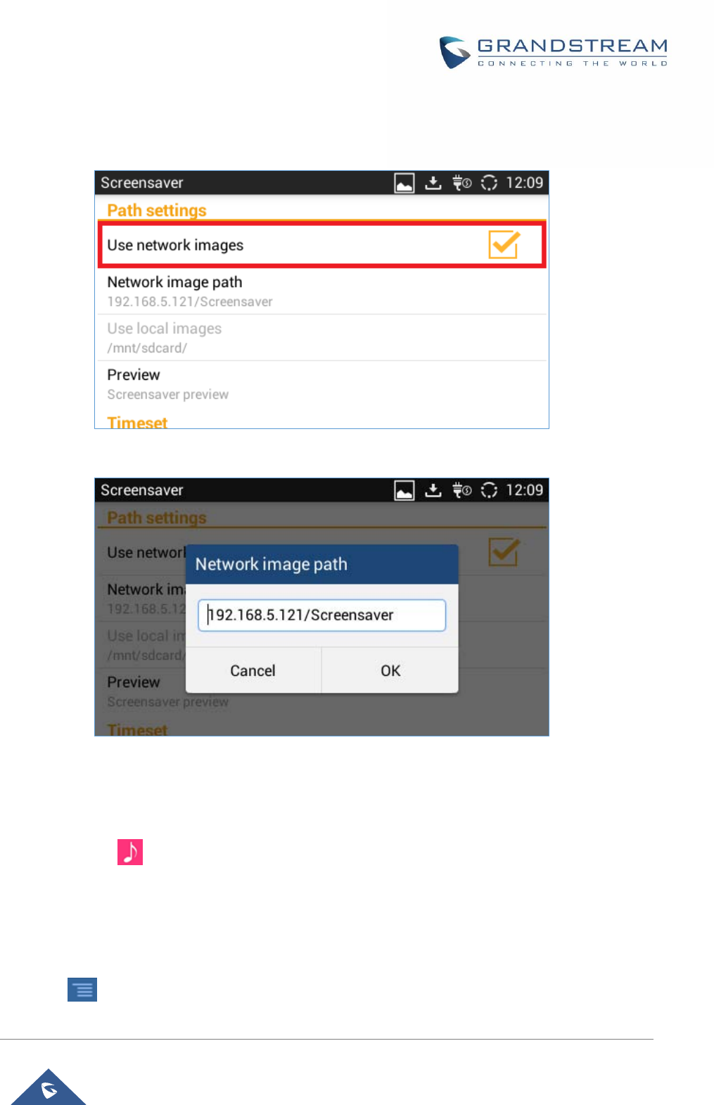This screenshot has height=1105, width=714.
Task: Click power plug icon in top status bar
Action: pos(461,183)
